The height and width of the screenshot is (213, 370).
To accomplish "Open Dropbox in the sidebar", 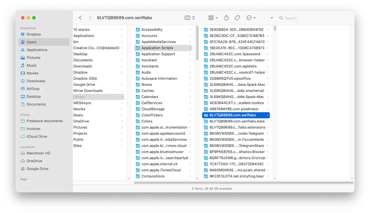I will [44, 34].
